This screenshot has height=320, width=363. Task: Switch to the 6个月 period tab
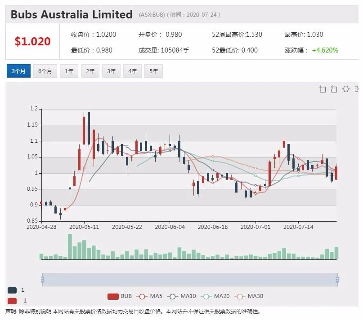click(x=45, y=71)
